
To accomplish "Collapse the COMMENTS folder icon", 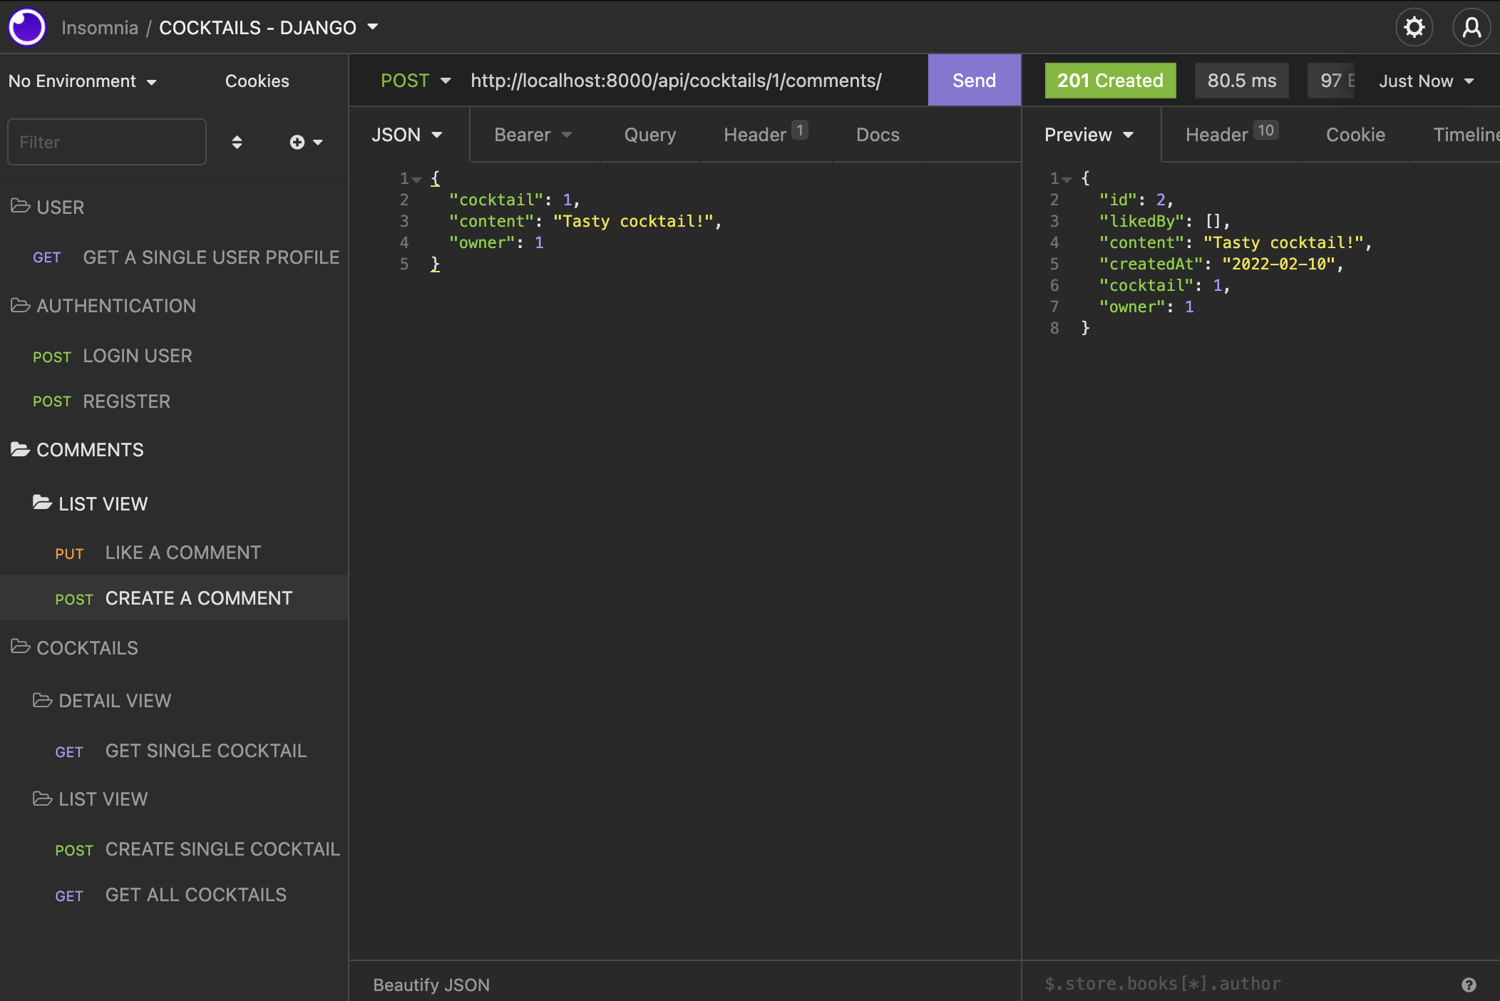I will click(20, 450).
